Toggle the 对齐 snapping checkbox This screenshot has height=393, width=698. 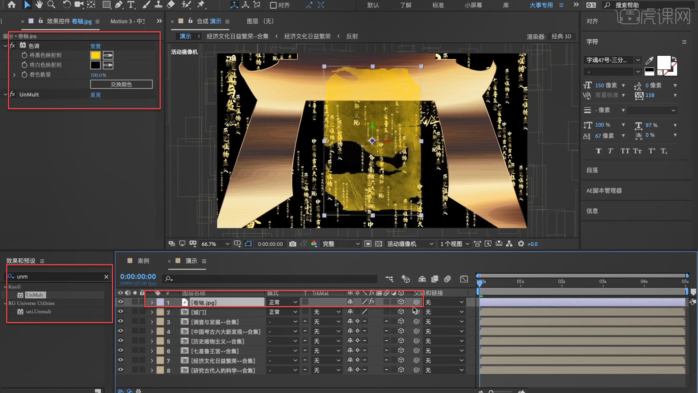click(x=273, y=5)
